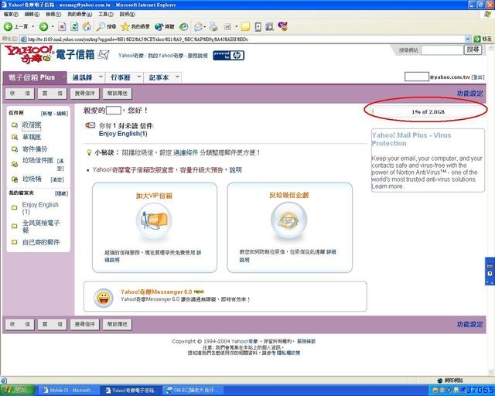Click the top 搜尋信件 search mail button
Viewport: 495px width, 396px height.
point(84,94)
